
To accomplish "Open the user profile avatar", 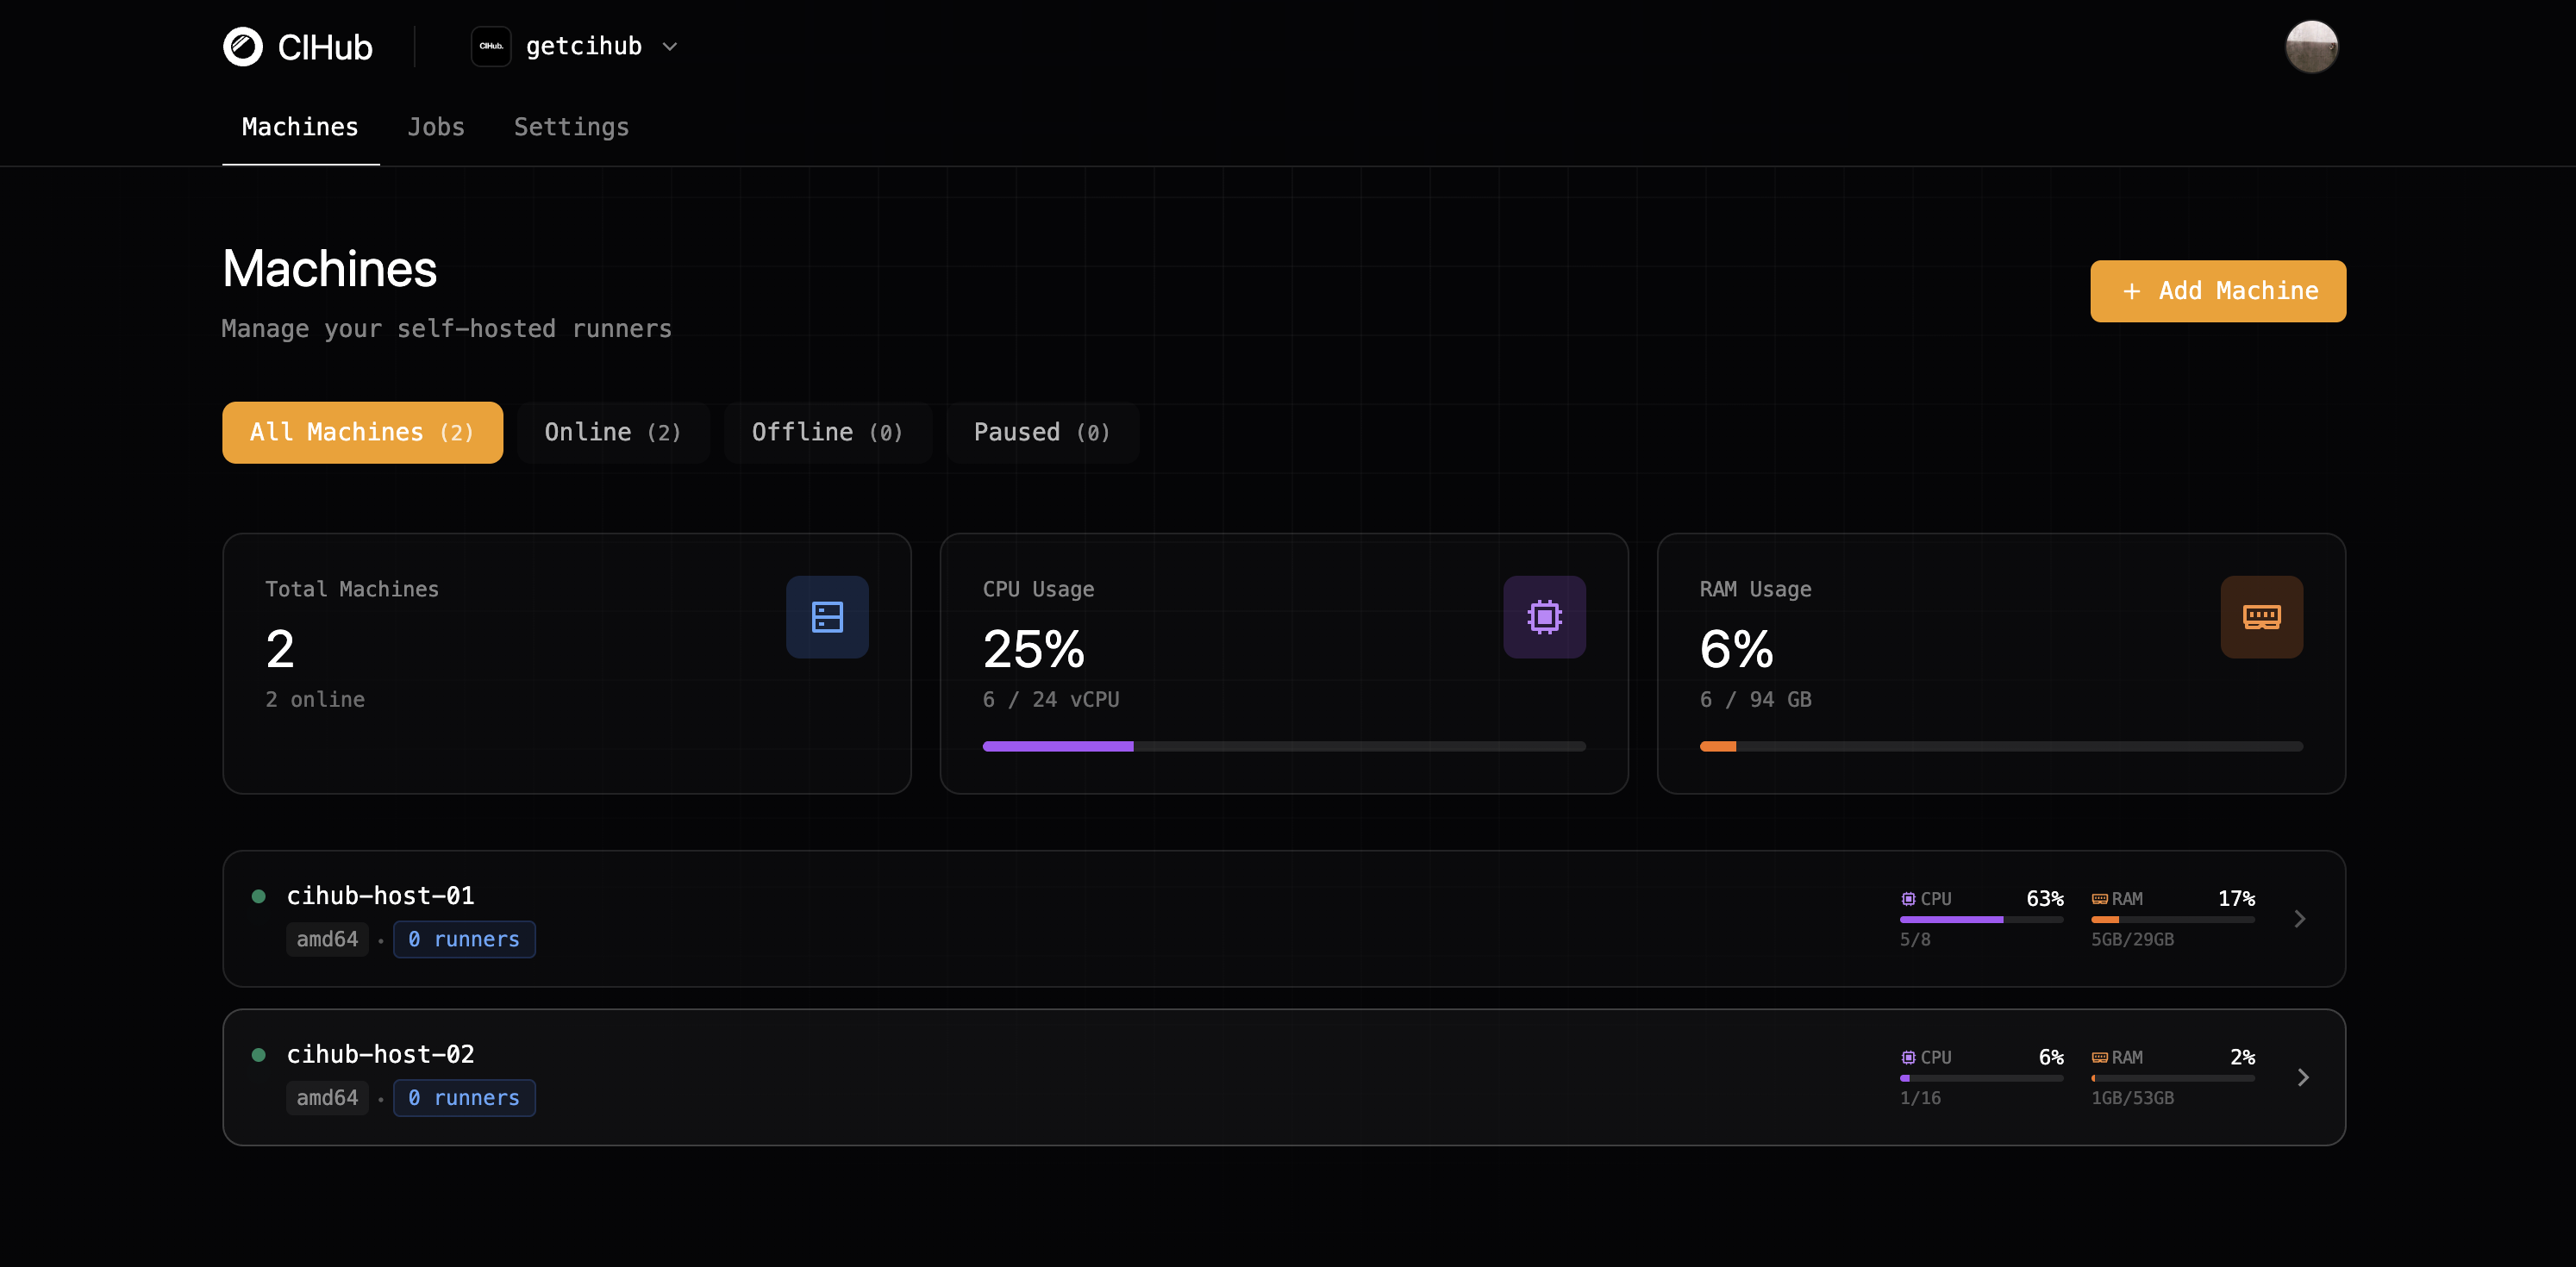I will (2312, 46).
